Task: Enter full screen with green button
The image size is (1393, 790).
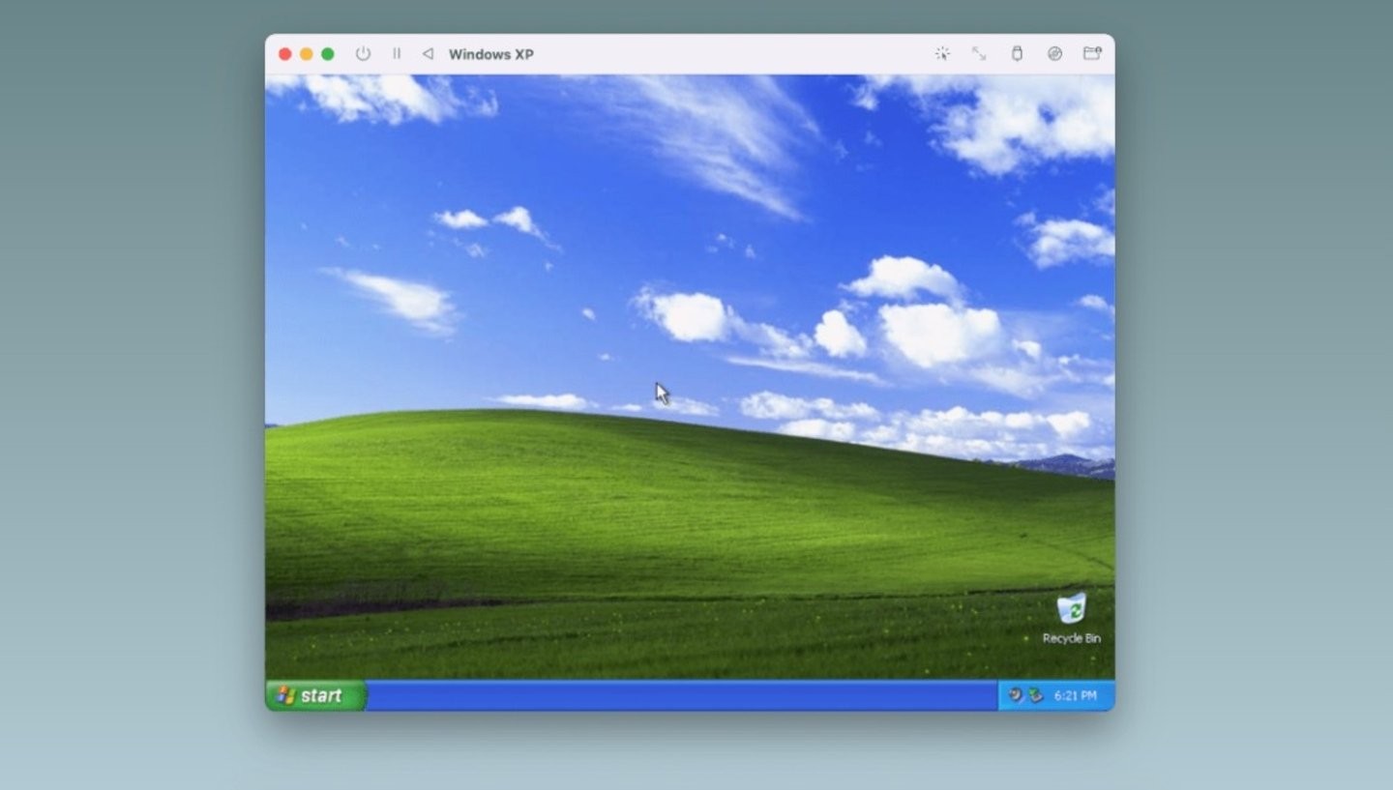Action: (x=328, y=54)
